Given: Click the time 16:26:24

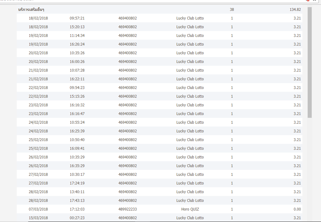Looking at the screenshot, I should 77,44.
